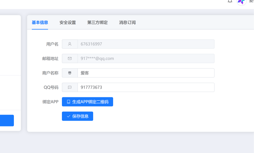
Task: Click the 绑定APP label text
Action: (50, 102)
